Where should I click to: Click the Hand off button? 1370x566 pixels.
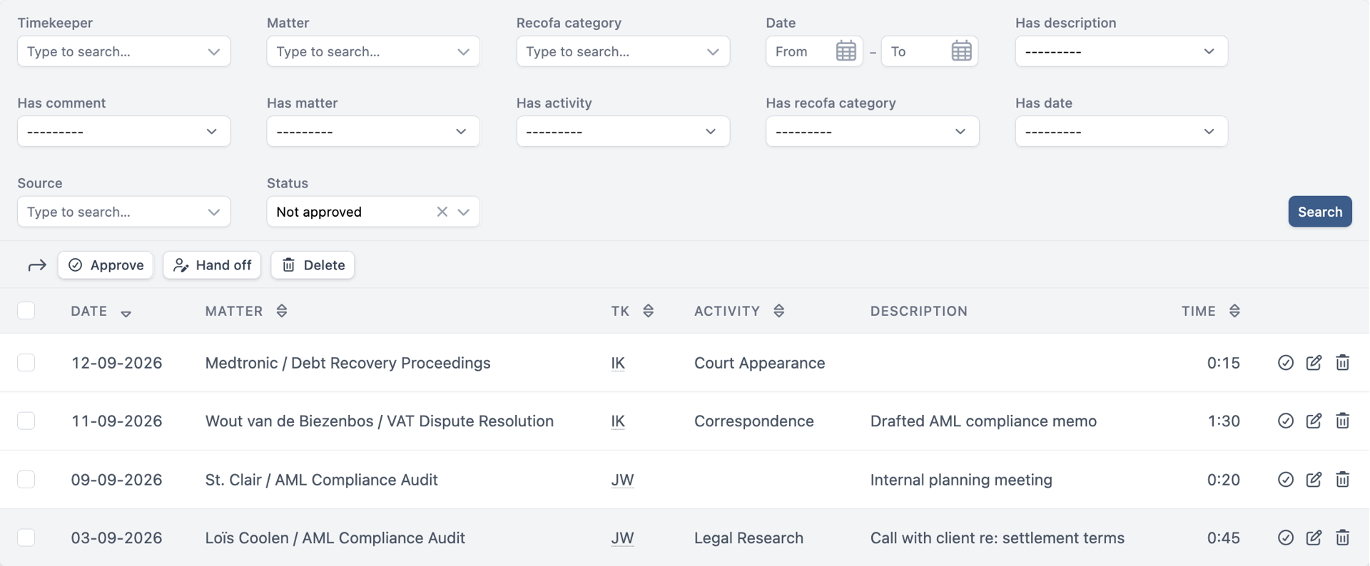212,265
